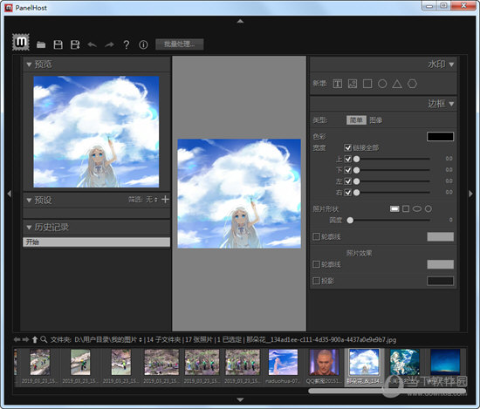Click the Save icon in toolbar
480x409 pixels.
coord(58,44)
